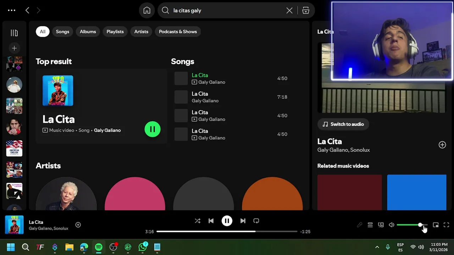Viewport: 454px width, 255px height.
Task: Skip to next track
Action: 243,221
